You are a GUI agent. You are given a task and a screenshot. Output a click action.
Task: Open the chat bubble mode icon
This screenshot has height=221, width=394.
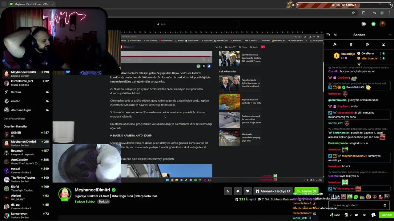367,45
